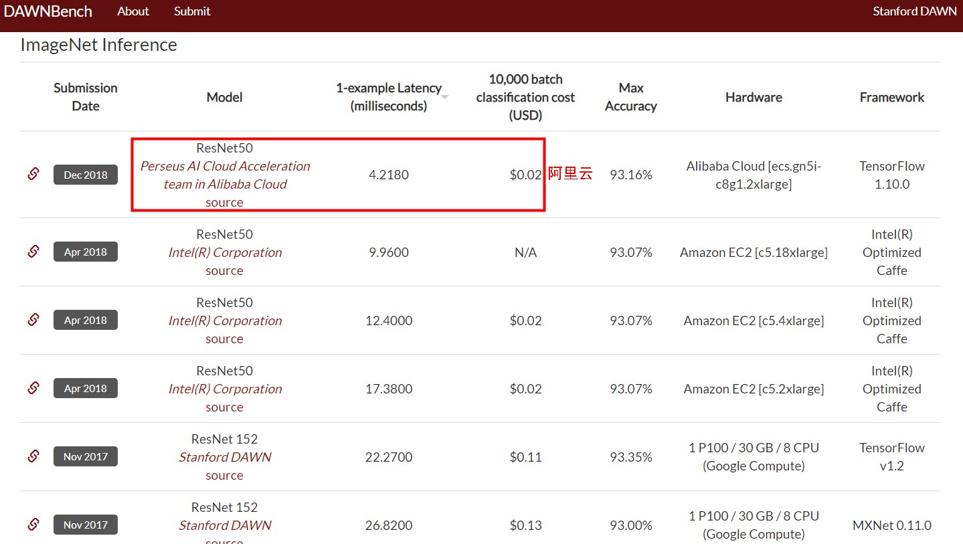Open Intel(R) Corporation link in the 9.9600 row
963x544 pixels.
click(225, 252)
